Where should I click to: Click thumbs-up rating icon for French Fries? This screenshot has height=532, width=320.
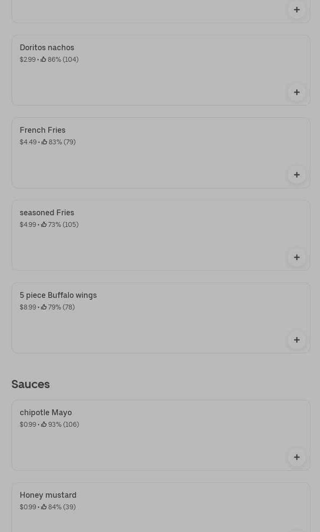(x=44, y=142)
